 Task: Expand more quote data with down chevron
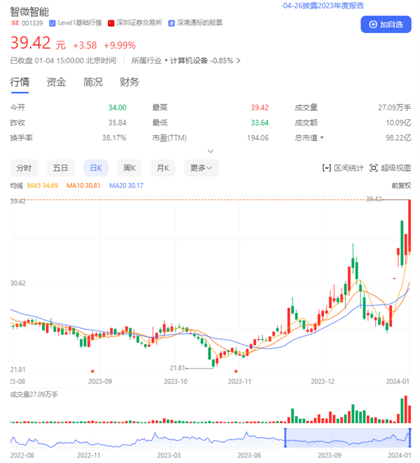pos(210,151)
